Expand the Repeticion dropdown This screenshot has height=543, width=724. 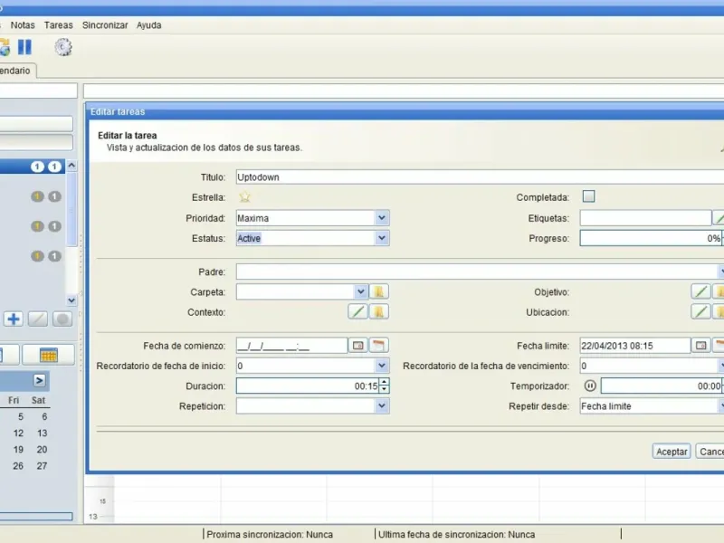coord(382,406)
